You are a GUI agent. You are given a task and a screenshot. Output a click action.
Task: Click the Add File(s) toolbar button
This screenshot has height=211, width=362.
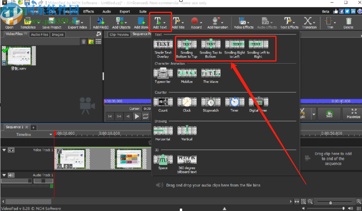tap(101, 23)
